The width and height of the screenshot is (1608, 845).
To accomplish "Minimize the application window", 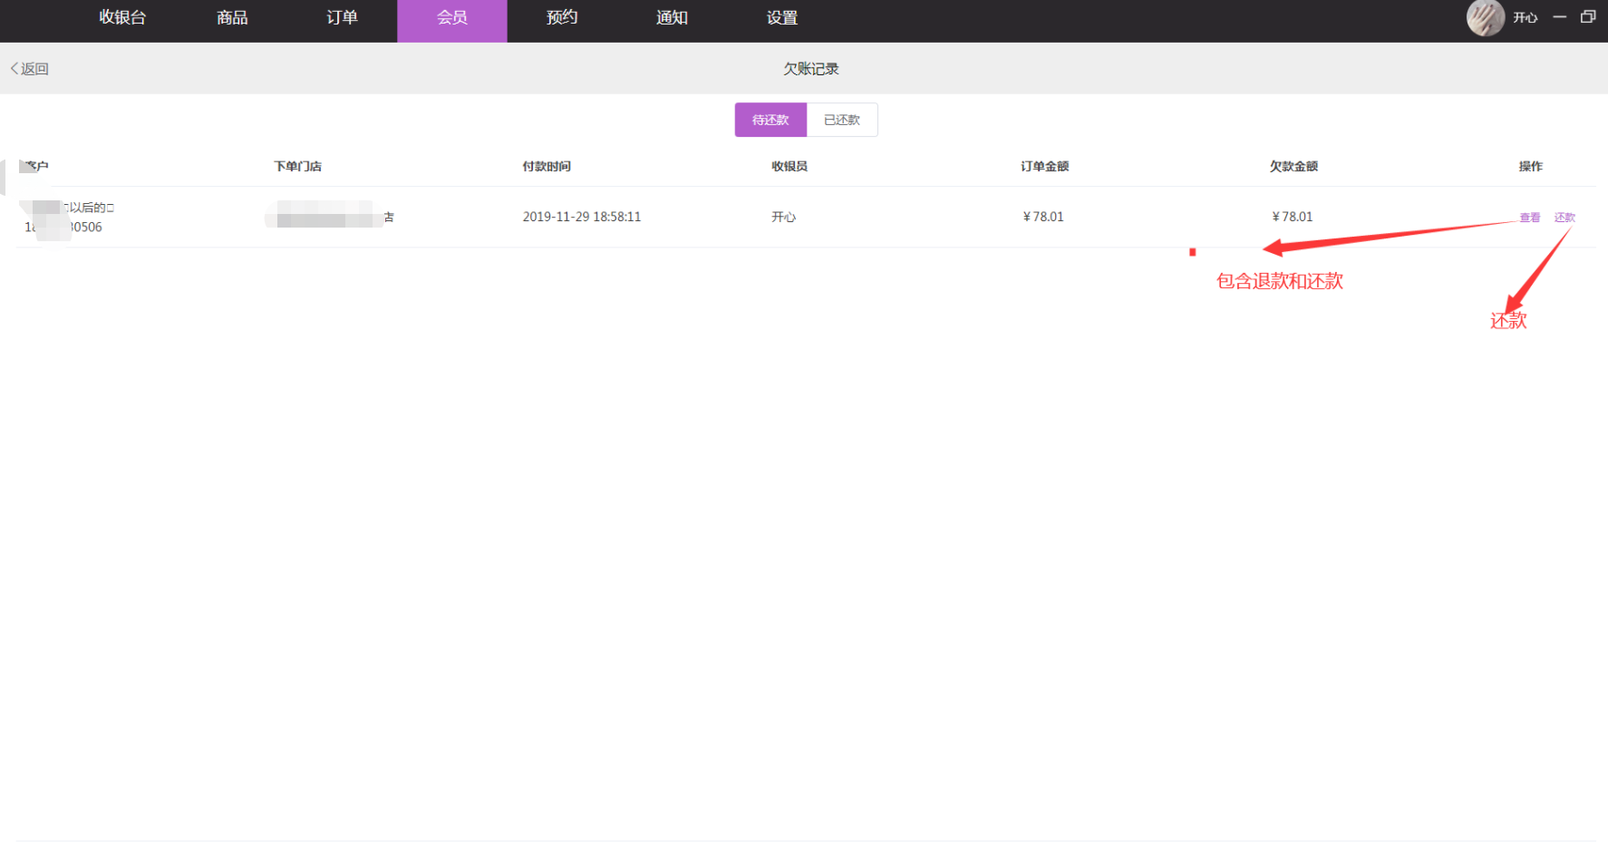I will click(x=1560, y=17).
